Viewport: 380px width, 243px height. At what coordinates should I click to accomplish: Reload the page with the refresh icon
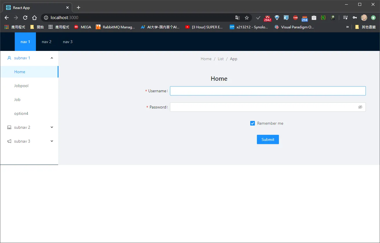[25, 18]
